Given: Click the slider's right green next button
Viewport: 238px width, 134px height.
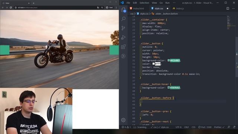Looking at the screenshot, I should coord(114,50).
